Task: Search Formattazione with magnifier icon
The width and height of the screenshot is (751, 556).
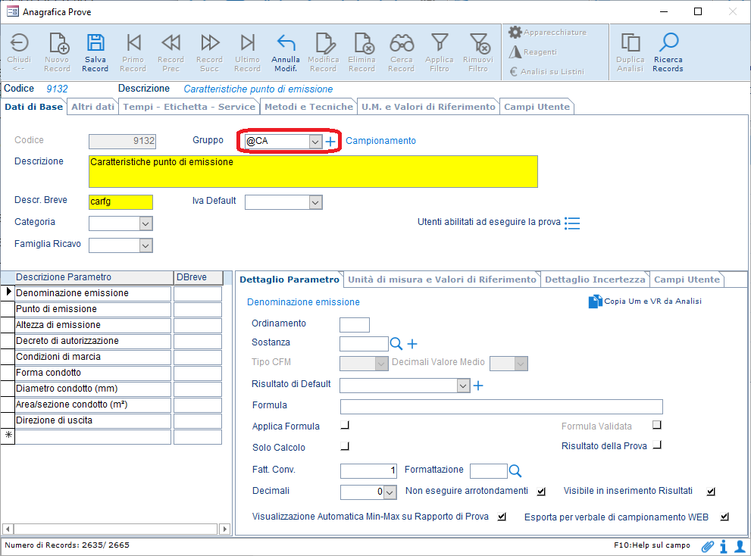Action: 515,470
